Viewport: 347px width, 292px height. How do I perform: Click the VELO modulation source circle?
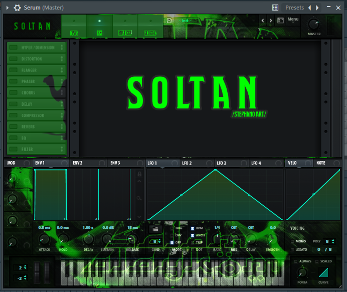point(308,163)
